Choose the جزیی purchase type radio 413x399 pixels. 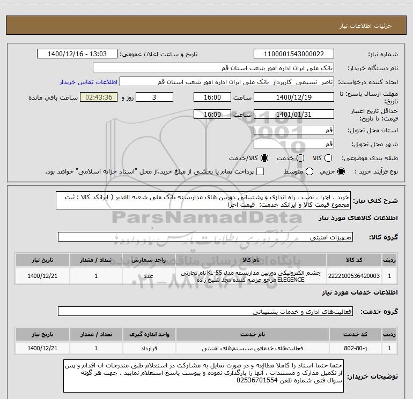tap(341, 171)
